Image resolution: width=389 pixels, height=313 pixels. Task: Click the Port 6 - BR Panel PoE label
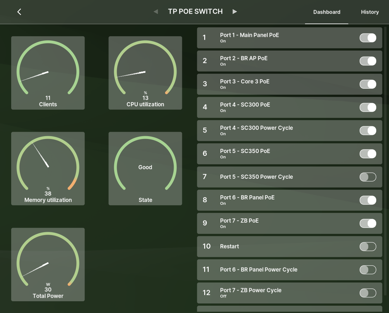(x=247, y=198)
